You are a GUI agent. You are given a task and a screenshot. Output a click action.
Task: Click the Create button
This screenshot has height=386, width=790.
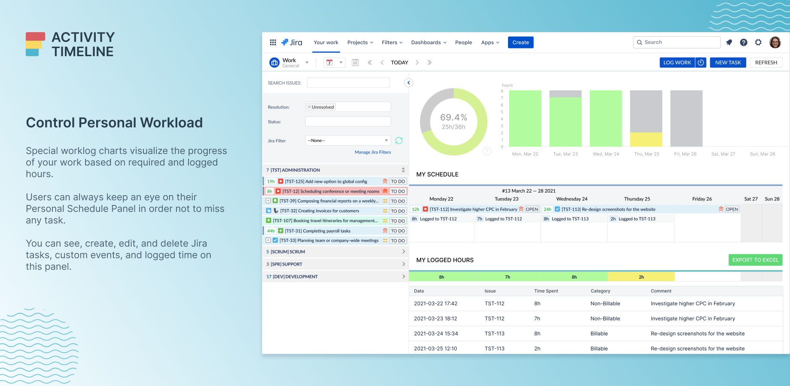point(520,42)
